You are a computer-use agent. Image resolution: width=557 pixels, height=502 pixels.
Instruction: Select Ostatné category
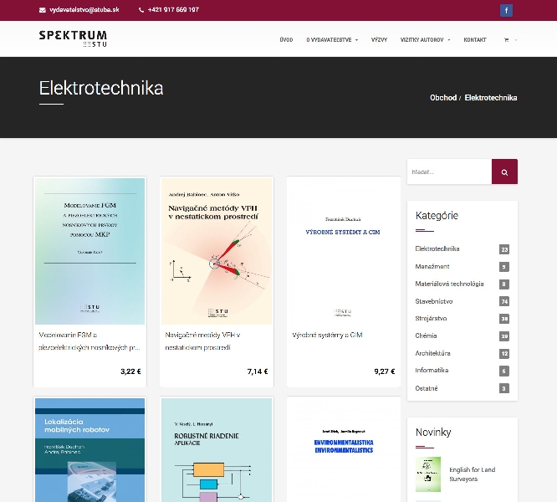pos(427,388)
